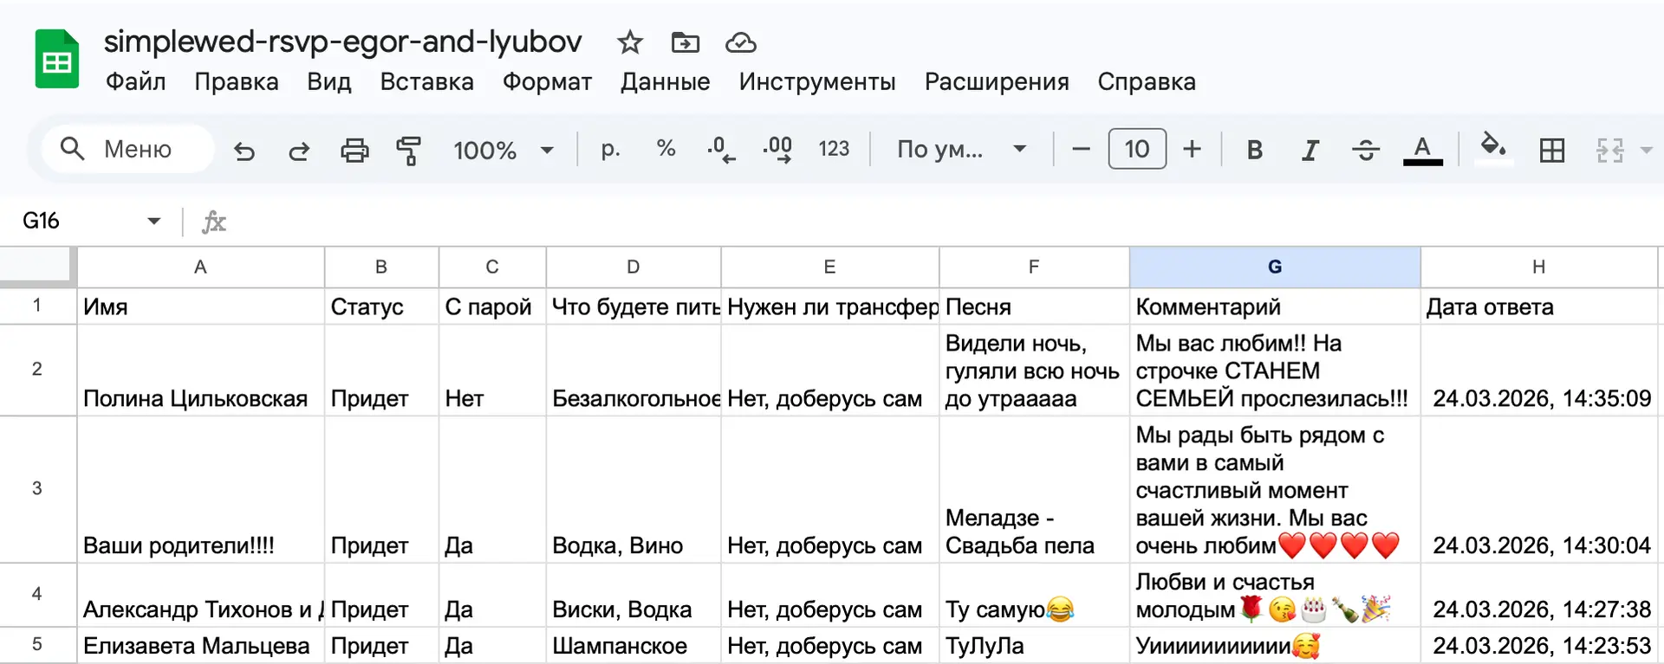Screen dimensions: 1664x664
Task: Toggle italic formatting
Action: pos(1310,151)
